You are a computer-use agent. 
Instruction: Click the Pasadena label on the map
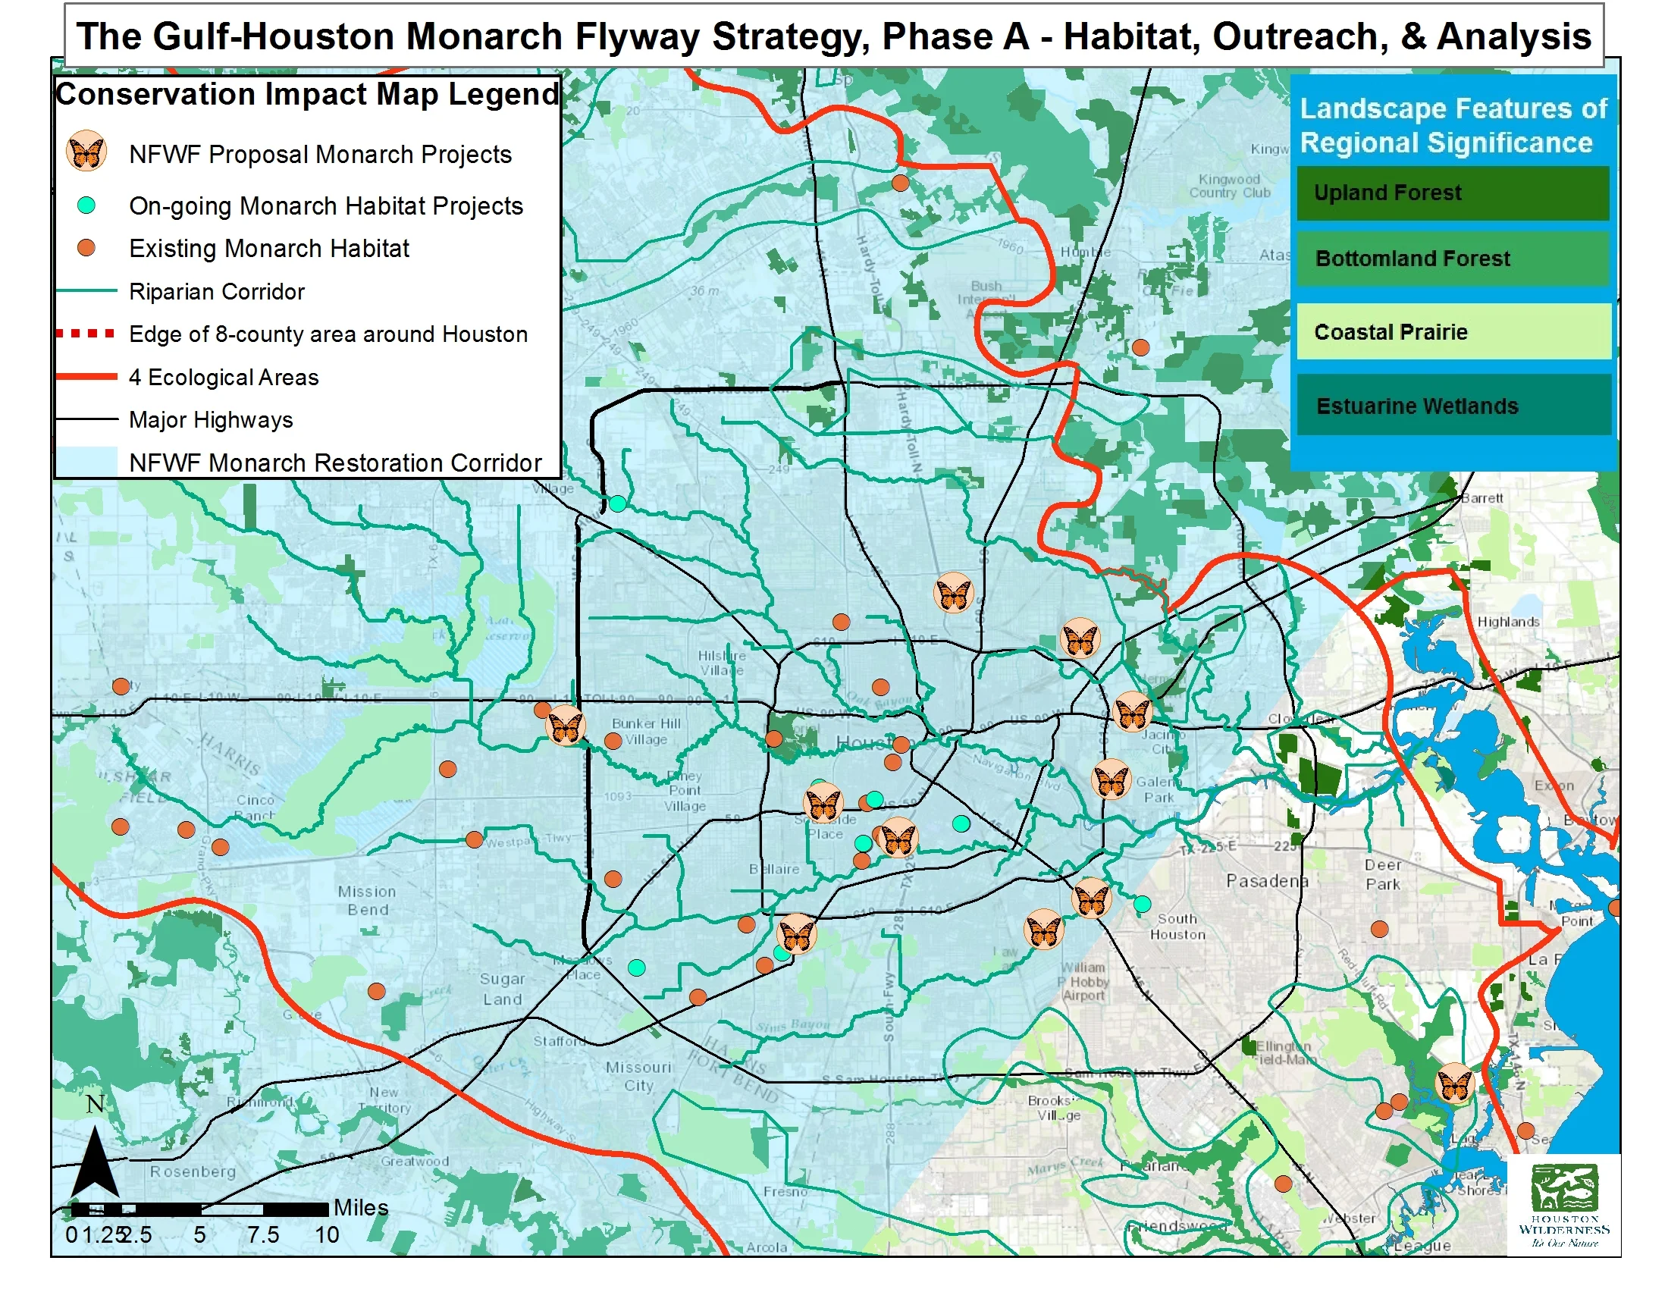[1268, 880]
